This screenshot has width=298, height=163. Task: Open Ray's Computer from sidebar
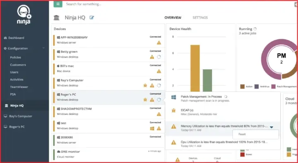pos(21,116)
